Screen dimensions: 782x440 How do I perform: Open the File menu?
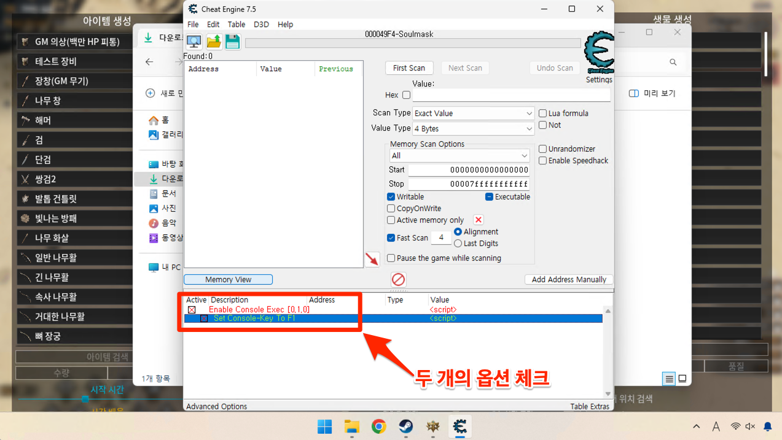(193, 25)
